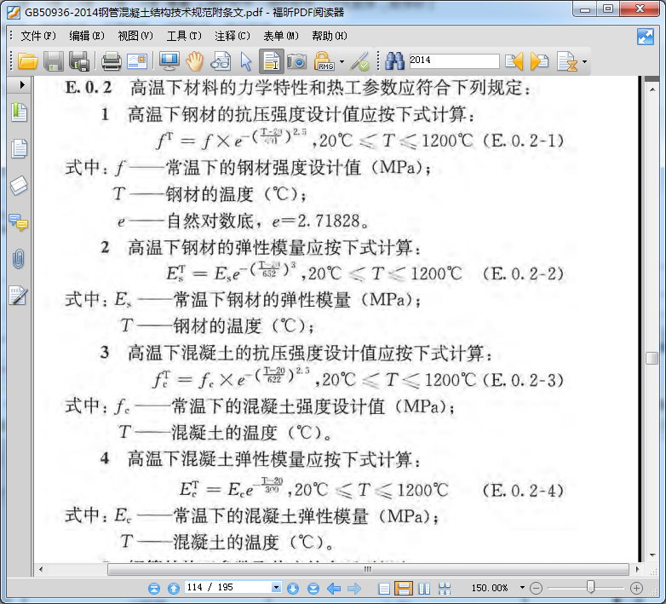The height and width of the screenshot is (604, 666).
Task: Enable continuous page display mode
Action: click(404, 588)
